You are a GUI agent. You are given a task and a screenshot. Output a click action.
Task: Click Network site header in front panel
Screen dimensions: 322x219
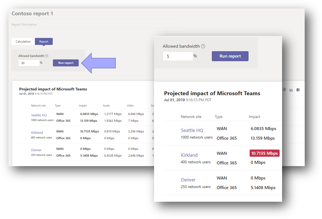[x=191, y=117]
